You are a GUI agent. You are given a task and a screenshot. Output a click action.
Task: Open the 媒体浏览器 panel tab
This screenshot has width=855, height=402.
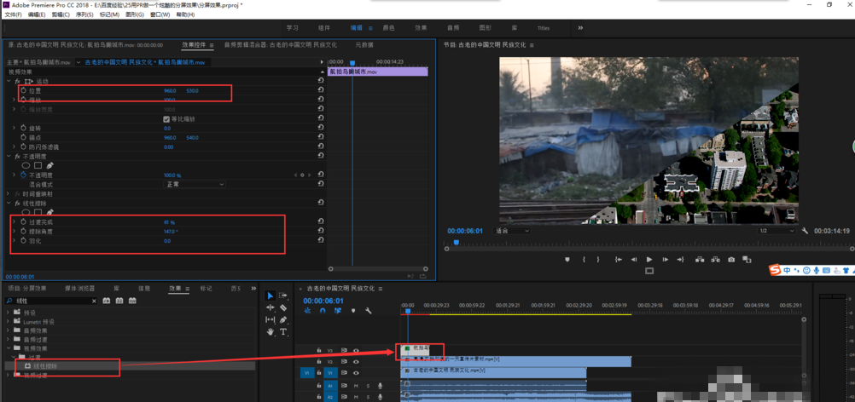[80, 289]
